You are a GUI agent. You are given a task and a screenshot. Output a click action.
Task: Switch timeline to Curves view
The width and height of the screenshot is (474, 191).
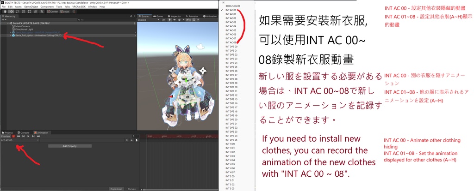[132, 189]
